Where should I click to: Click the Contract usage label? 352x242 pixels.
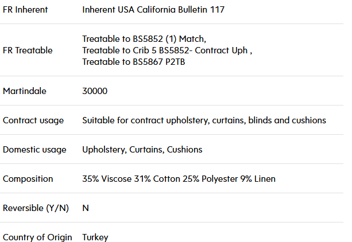[x=33, y=120]
